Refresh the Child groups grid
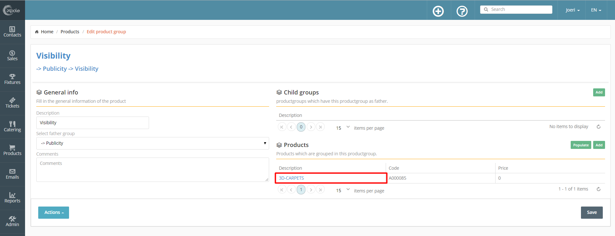The height and width of the screenshot is (236, 615). (599, 127)
